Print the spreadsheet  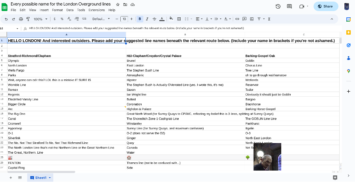click(21, 19)
